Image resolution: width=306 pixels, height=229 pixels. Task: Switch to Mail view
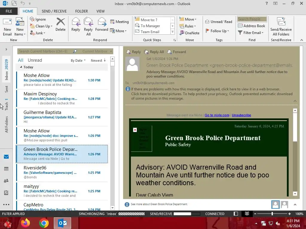(x=6, y=157)
